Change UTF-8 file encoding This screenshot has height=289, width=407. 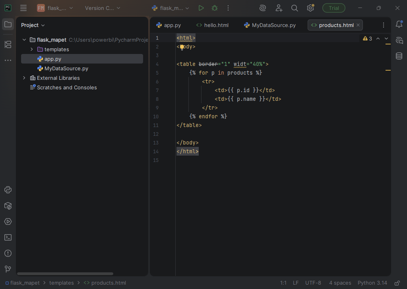[313, 283]
